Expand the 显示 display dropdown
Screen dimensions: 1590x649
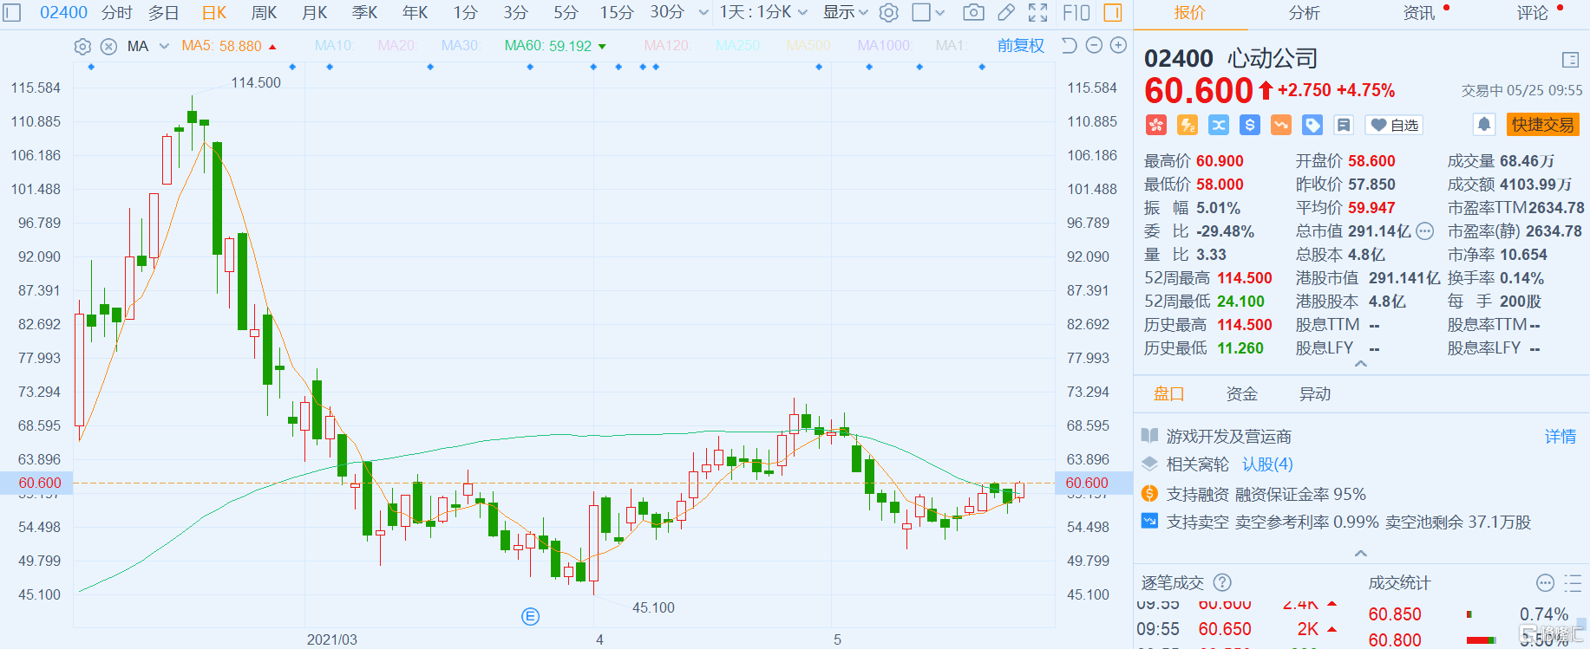point(845,12)
